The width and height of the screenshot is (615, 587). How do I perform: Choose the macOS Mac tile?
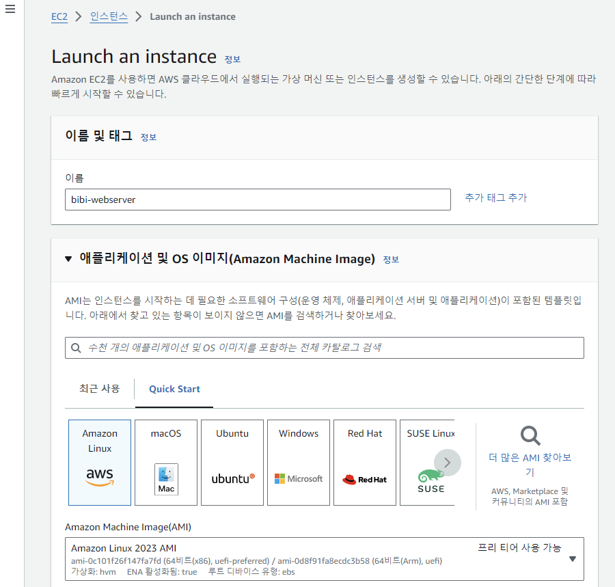click(x=166, y=463)
